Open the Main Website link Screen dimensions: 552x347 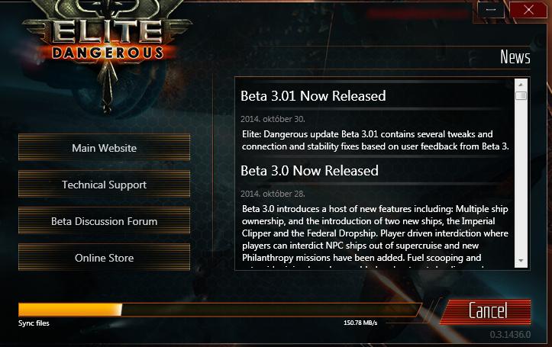click(104, 148)
